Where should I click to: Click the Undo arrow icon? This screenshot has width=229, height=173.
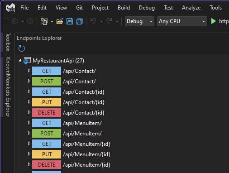click(x=93, y=21)
